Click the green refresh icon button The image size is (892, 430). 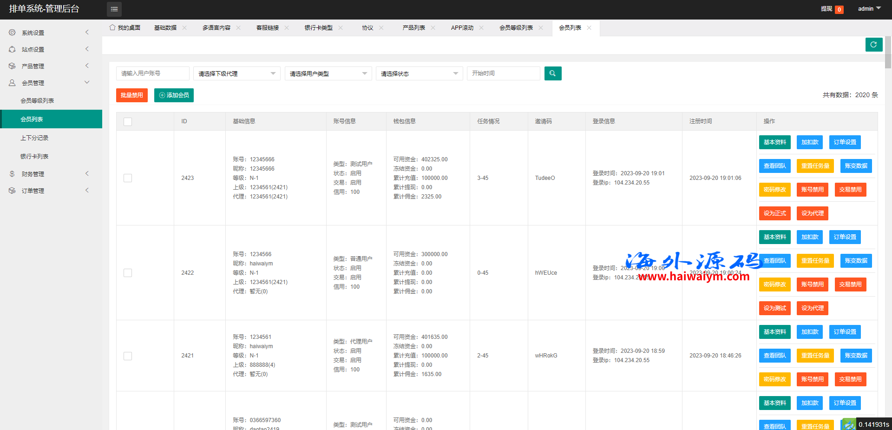click(x=873, y=45)
